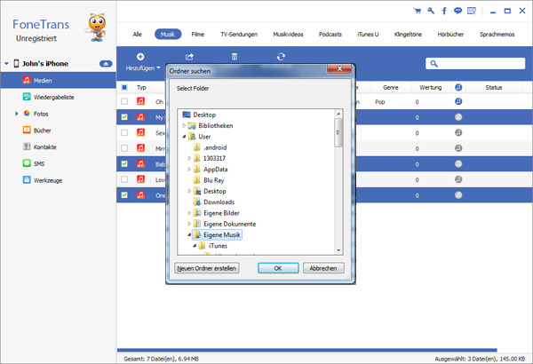Click the speech bubble feedback icon
The height and width of the screenshot is (364, 533).
(457, 11)
